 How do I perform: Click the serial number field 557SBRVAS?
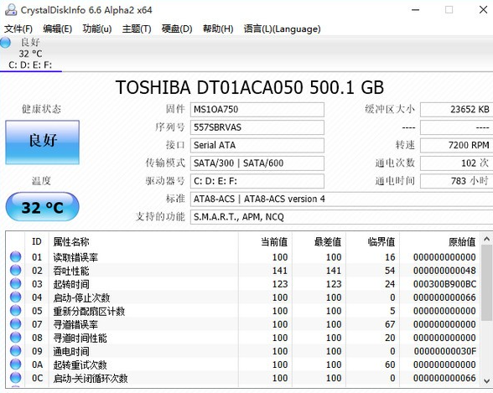point(257,127)
